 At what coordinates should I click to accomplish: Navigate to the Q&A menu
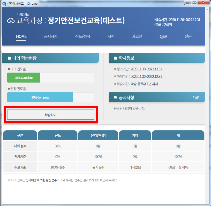pyautogui.click(x=163, y=36)
